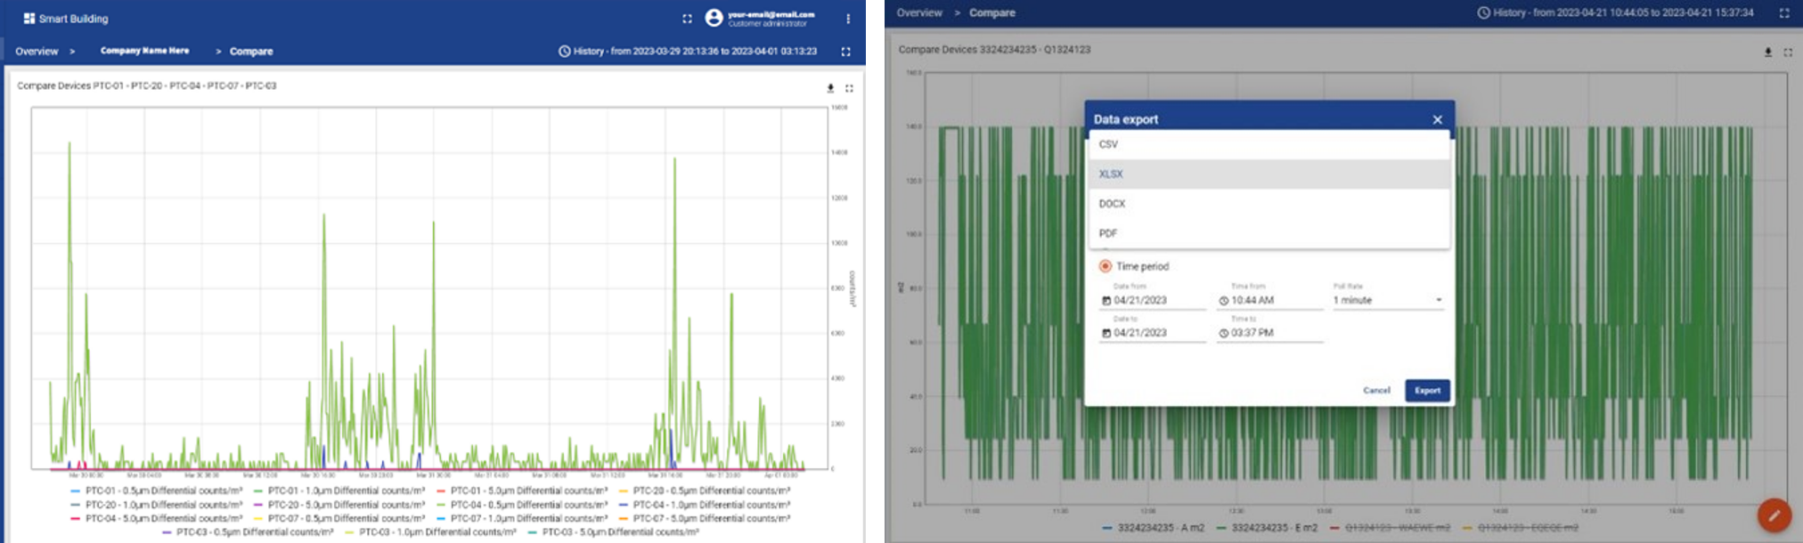Viewport: 1803px width, 543px height.
Task: Choose CSV in export format list
Action: 1269,144
